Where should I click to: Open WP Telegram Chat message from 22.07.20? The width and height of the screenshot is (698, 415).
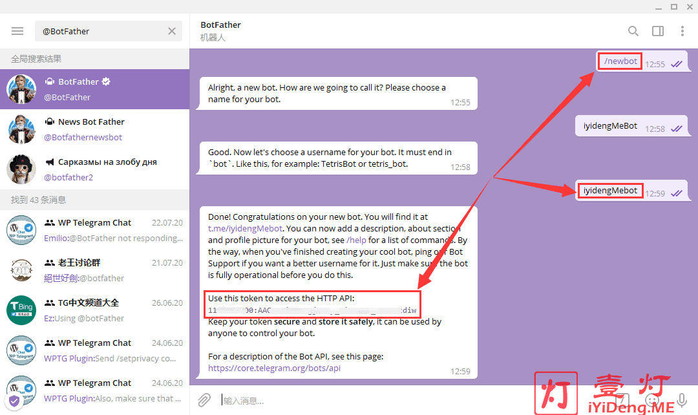tap(95, 230)
